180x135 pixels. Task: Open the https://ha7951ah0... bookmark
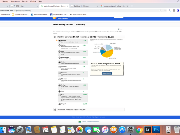point(78,14)
